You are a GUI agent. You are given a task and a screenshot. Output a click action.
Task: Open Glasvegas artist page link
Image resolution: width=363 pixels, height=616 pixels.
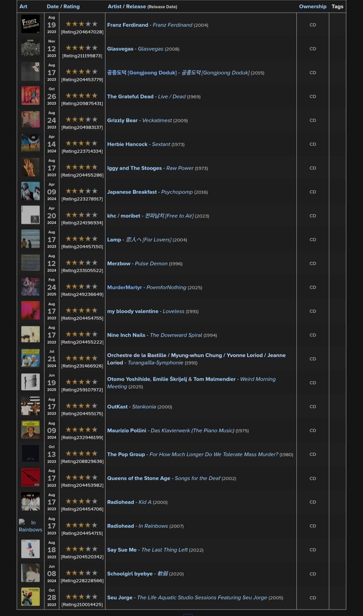tap(120, 49)
